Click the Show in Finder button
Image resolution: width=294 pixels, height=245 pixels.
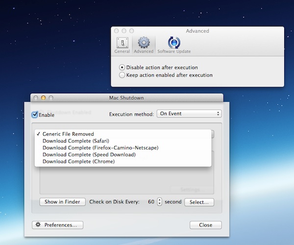click(63, 202)
